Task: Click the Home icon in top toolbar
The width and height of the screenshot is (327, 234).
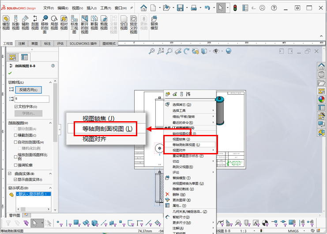Action: pos(143,8)
